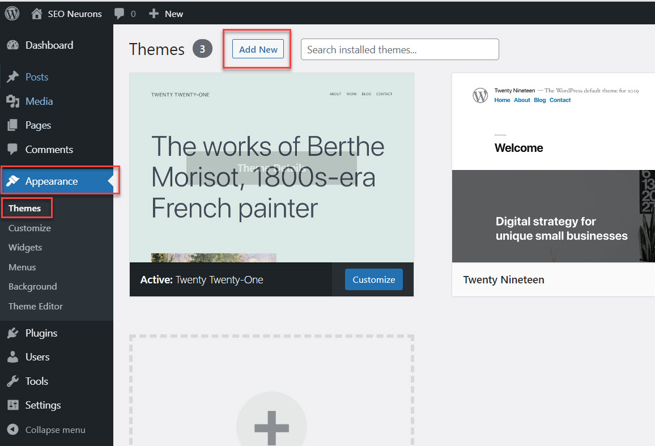Click the Add New theme button
Image resolution: width=655 pixels, height=446 pixels.
point(258,49)
